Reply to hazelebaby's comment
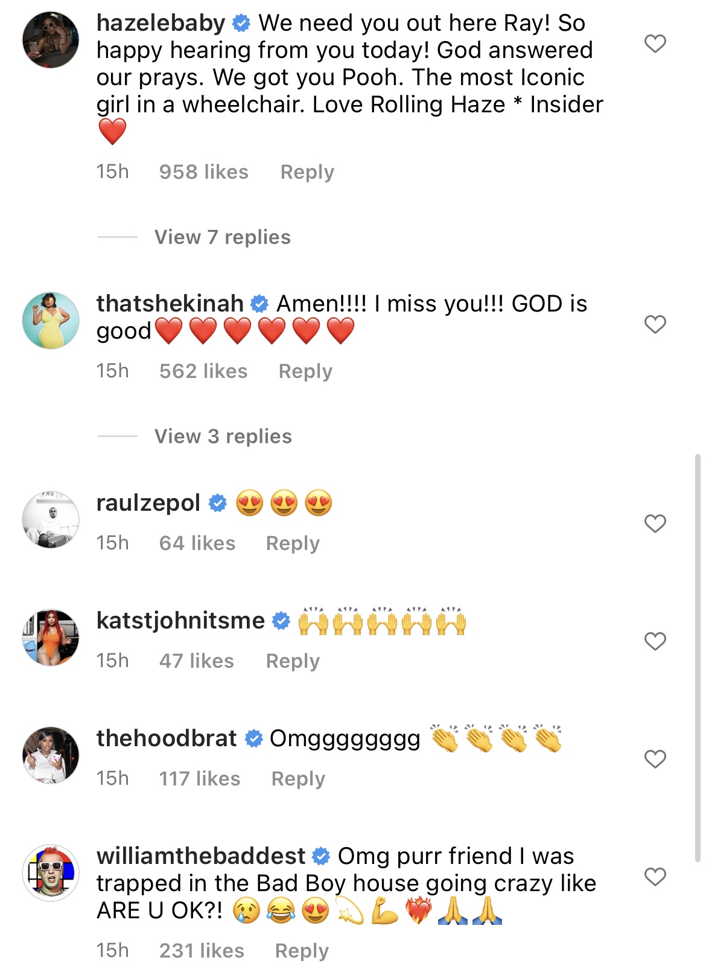 pos(307,172)
